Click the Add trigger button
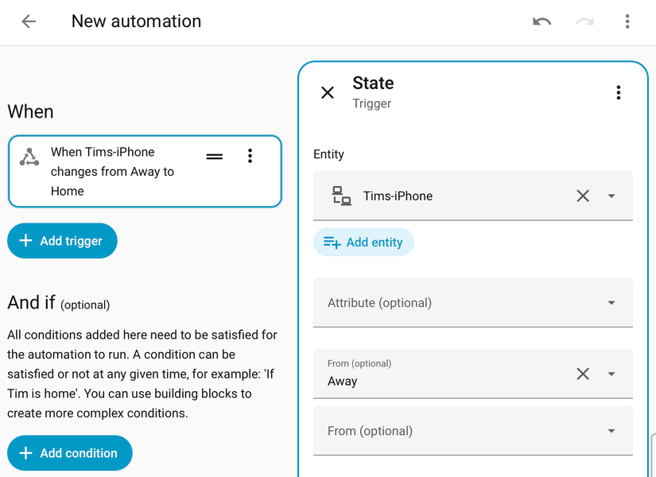 point(62,240)
